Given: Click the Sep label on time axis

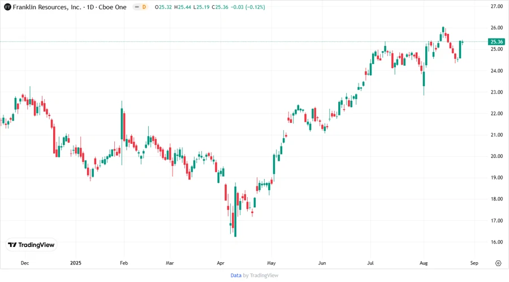Looking at the screenshot, I should [475, 263].
